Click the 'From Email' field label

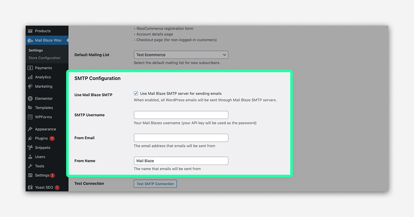pyautogui.click(x=85, y=138)
